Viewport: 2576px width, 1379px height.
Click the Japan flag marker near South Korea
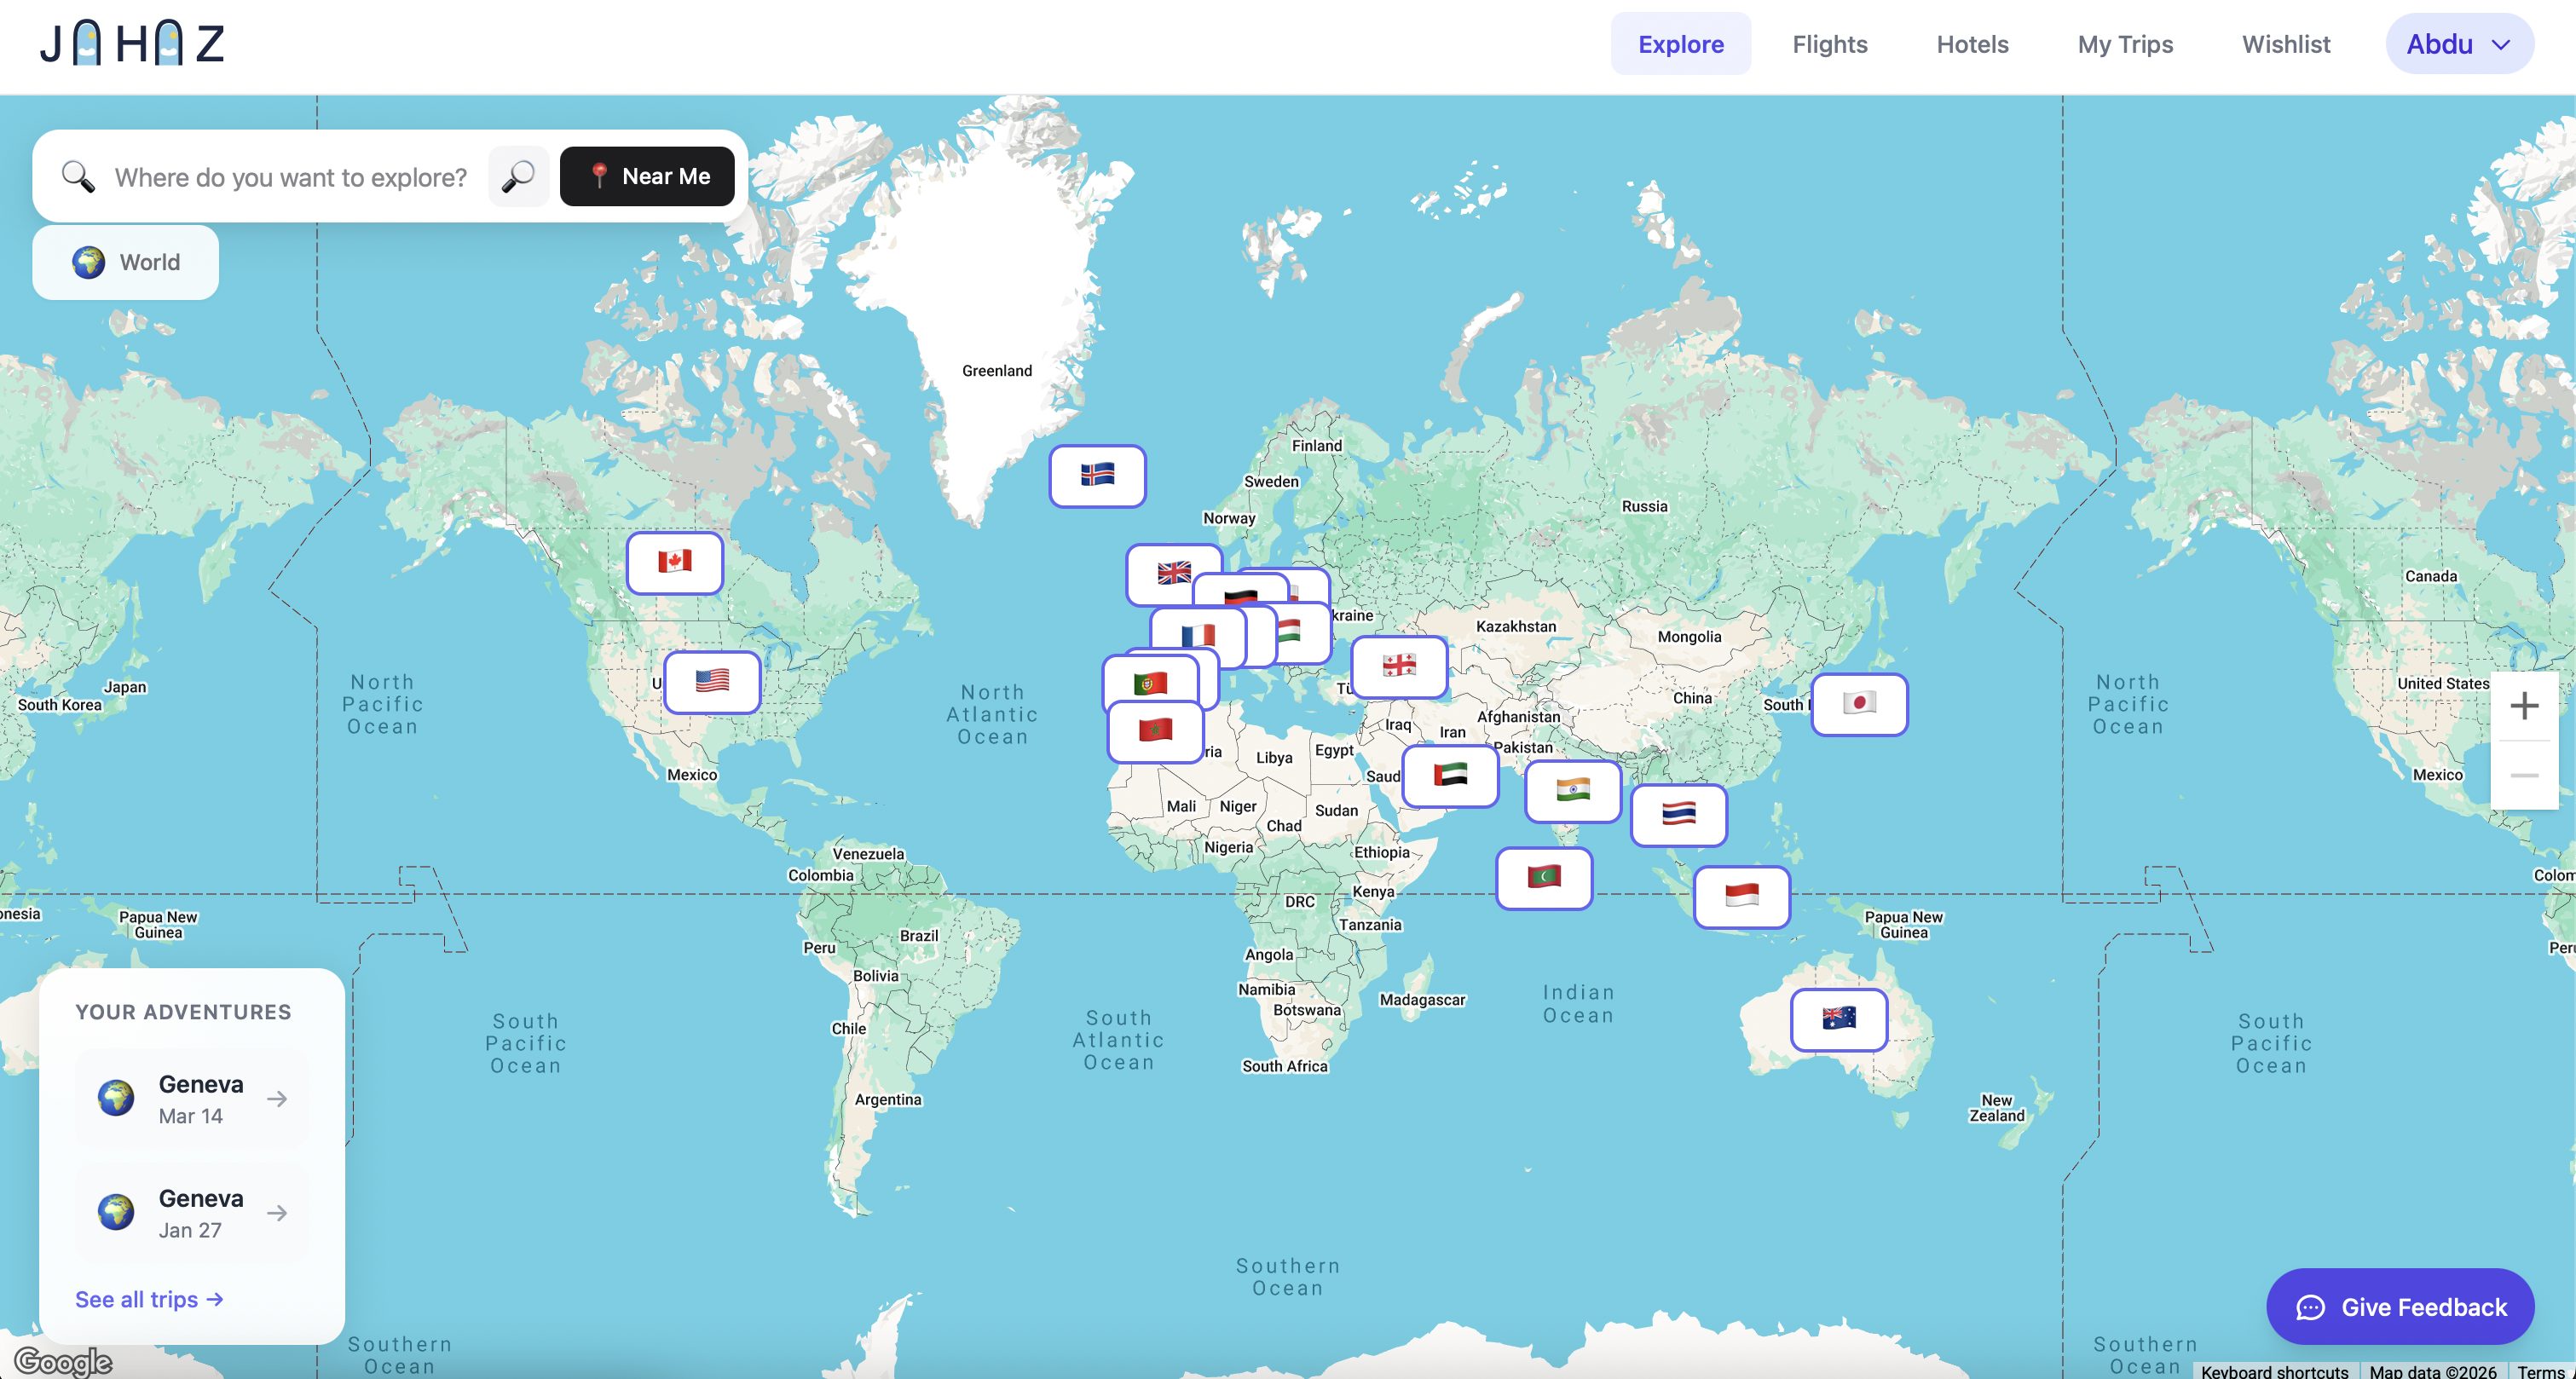coord(1858,704)
